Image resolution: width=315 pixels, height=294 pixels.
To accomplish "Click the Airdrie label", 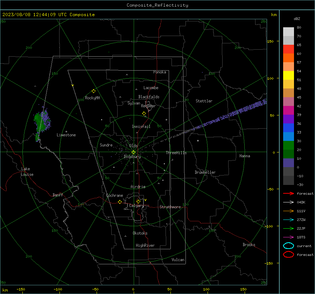I will point(138,187).
